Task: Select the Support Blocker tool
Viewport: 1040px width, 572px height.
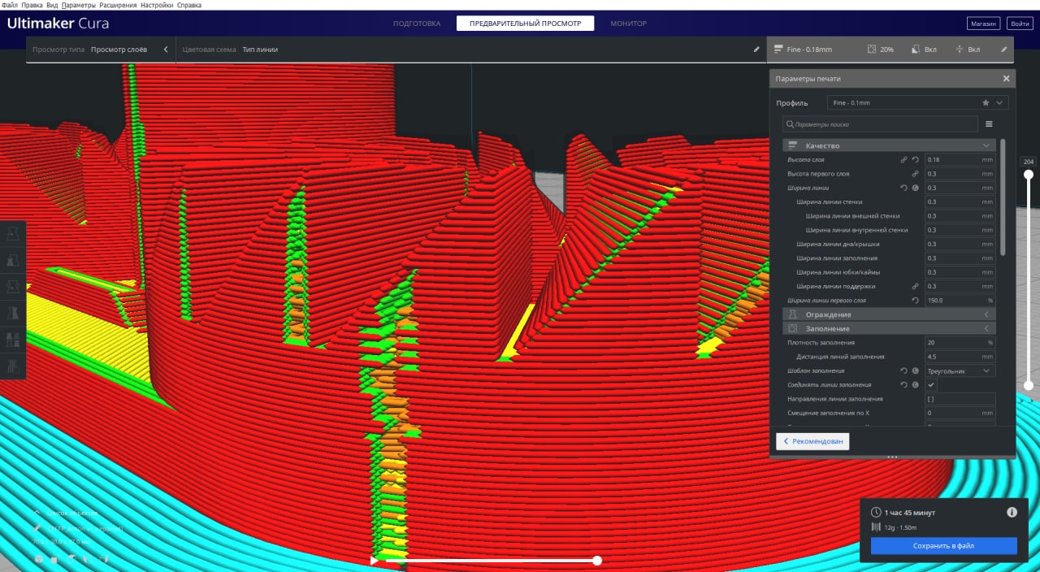Action: click(13, 366)
